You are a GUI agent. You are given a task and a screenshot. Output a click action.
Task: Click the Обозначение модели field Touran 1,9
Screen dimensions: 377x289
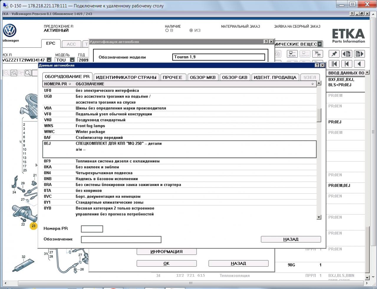tap(219, 57)
